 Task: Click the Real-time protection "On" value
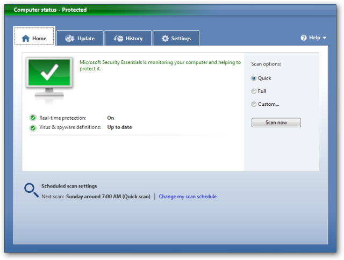pyautogui.click(x=111, y=118)
